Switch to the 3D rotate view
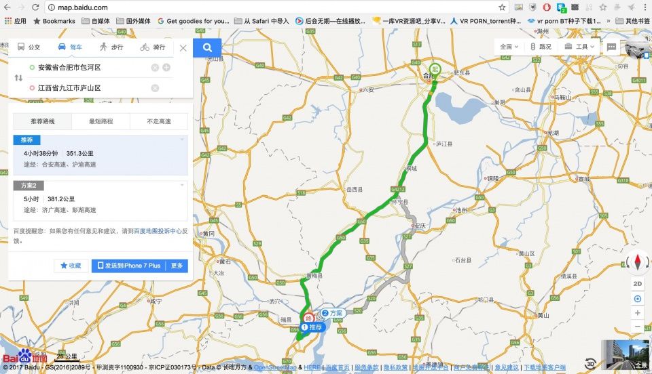 590,364
